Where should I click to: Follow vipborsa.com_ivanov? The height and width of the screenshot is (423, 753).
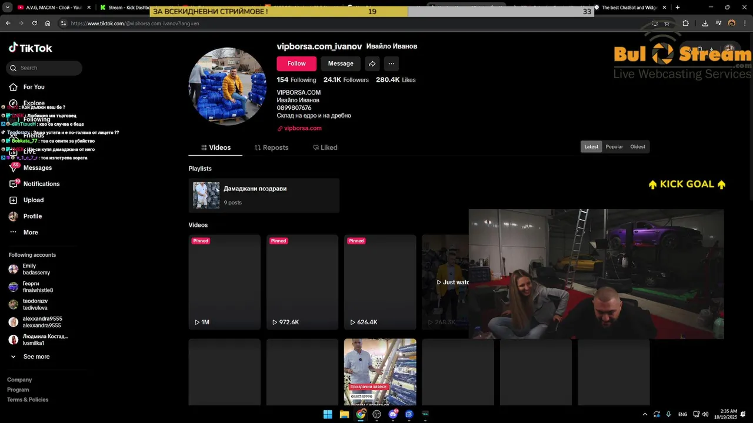(x=296, y=63)
